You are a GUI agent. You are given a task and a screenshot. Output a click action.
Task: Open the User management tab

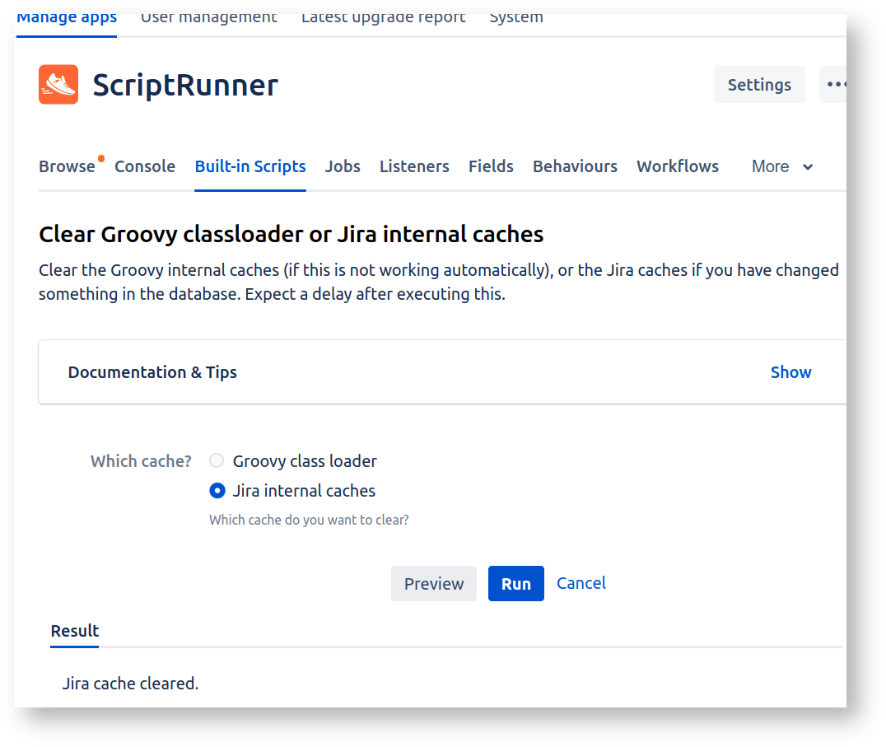point(209,19)
